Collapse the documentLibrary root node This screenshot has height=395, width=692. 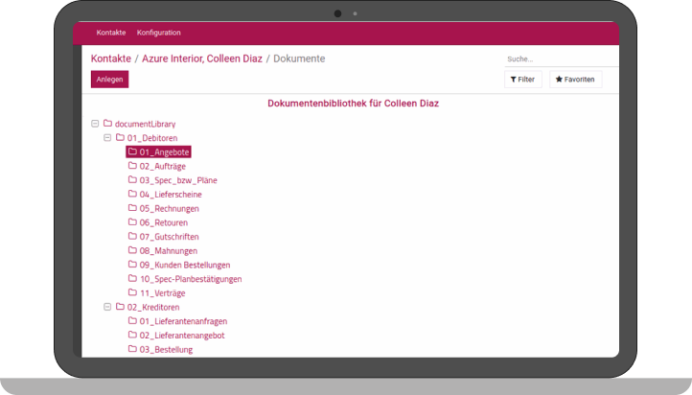95,124
